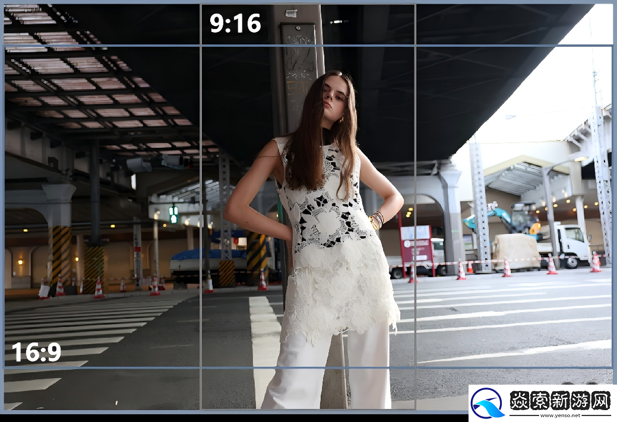Click the woman's face in the photo

tap(335, 94)
